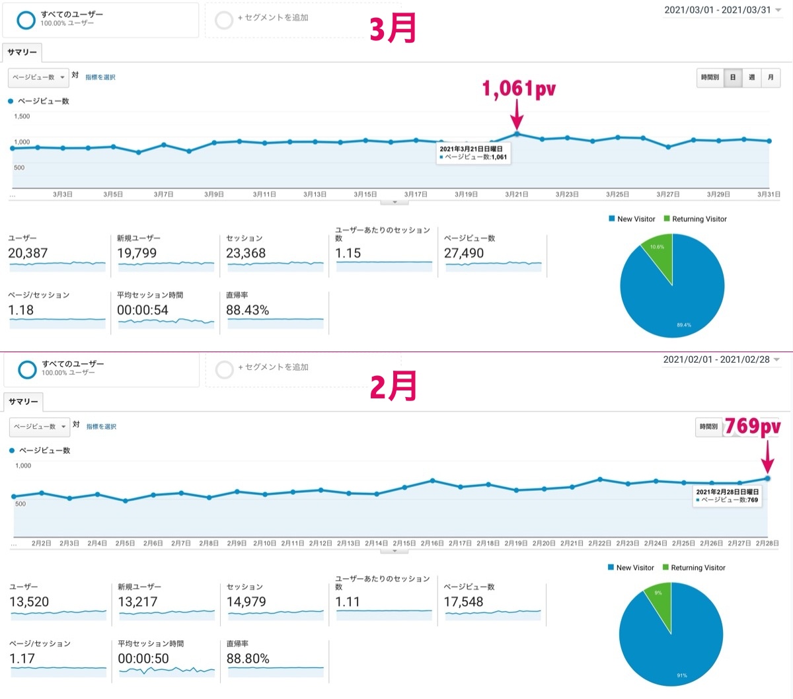Click the 指標を選択 link in the February report

tap(101, 427)
